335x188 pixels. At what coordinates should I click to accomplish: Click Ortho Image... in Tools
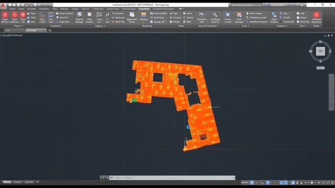[254, 14]
